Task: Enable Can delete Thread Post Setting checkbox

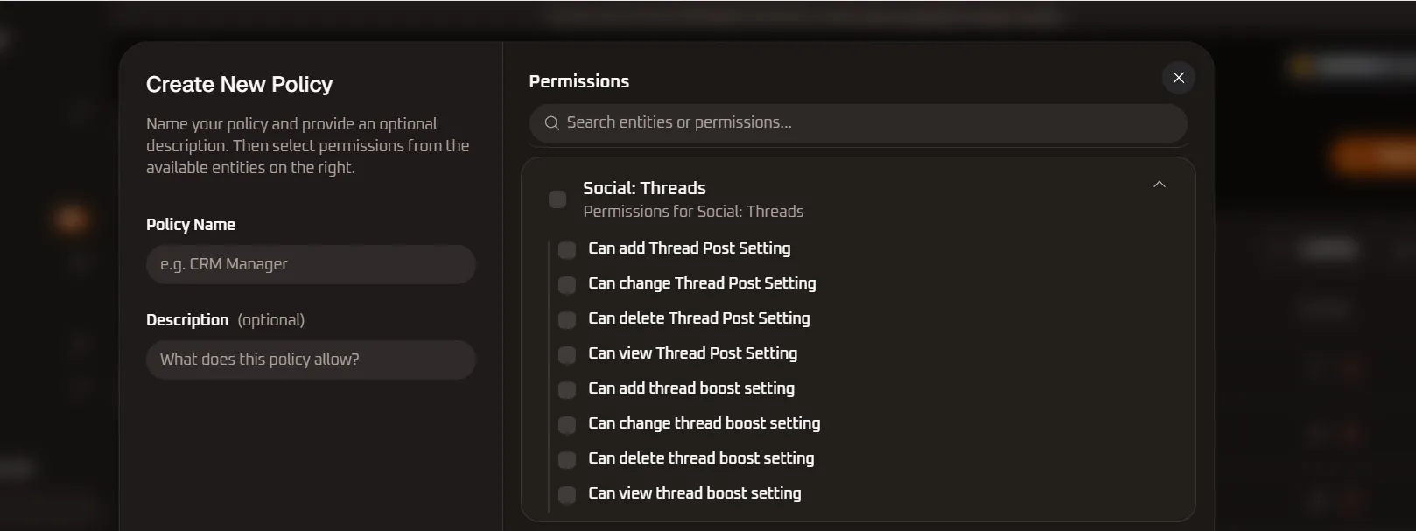Action: tap(567, 320)
